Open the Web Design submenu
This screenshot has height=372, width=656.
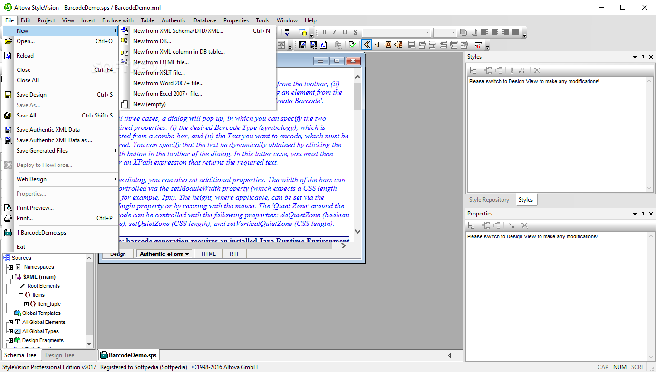tap(60, 179)
